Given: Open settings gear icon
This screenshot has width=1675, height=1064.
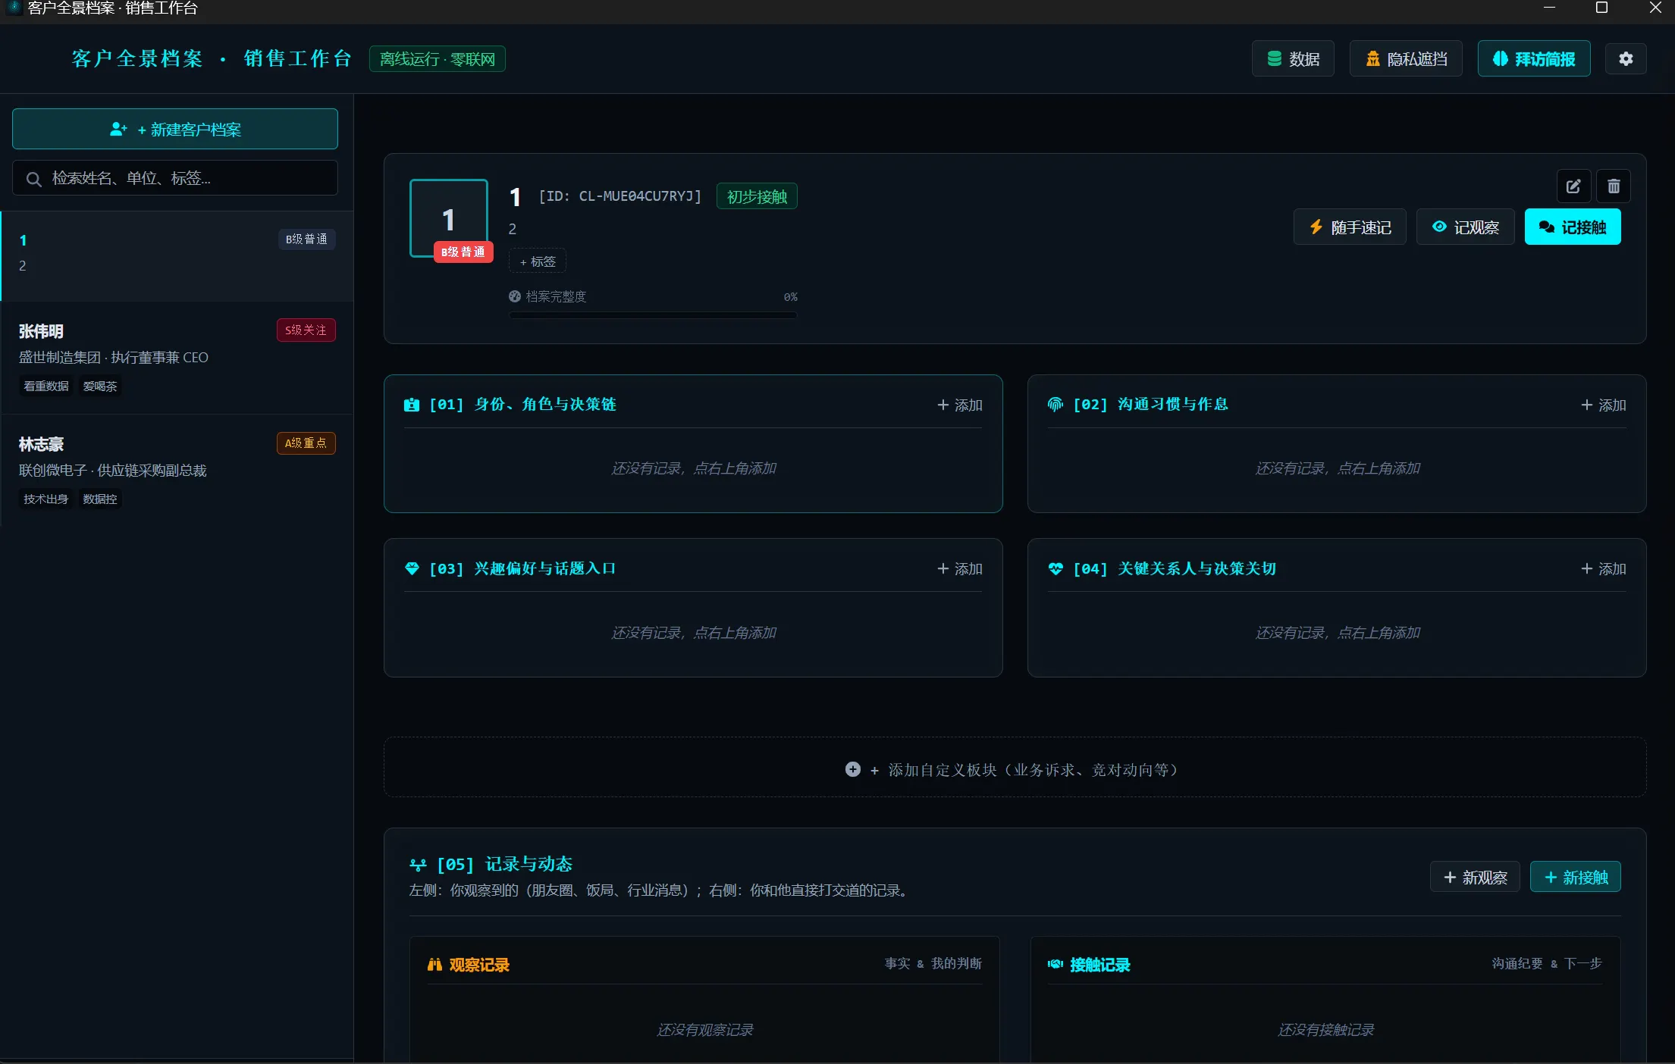Looking at the screenshot, I should tap(1626, 58).
